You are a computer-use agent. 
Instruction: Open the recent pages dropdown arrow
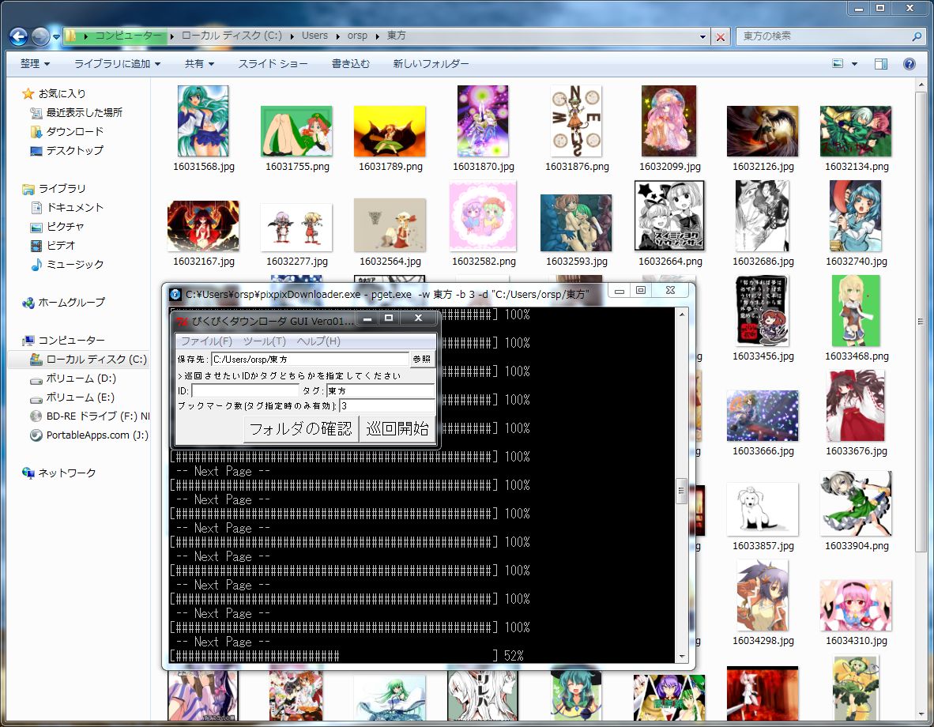57,36
